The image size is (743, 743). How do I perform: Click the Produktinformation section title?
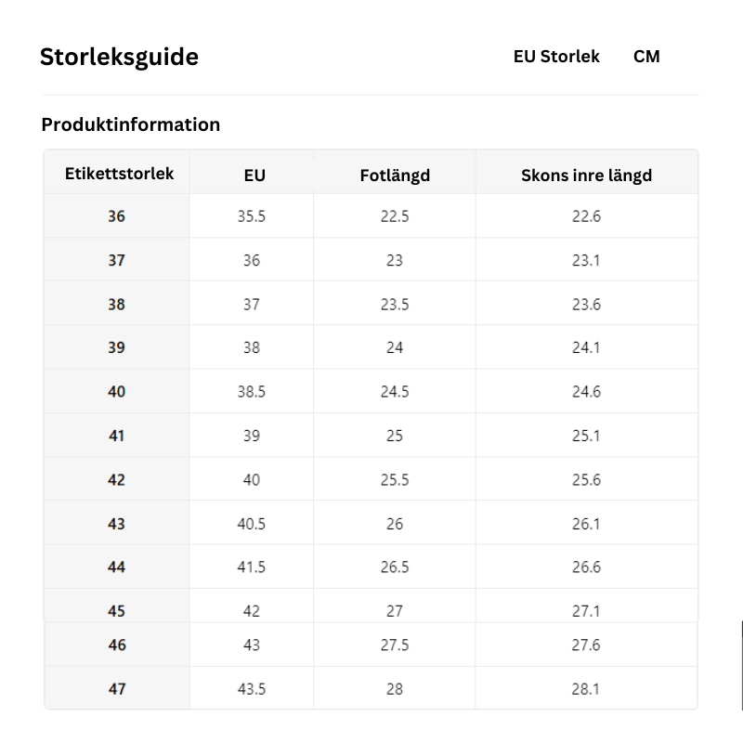(x=131, y=124)
